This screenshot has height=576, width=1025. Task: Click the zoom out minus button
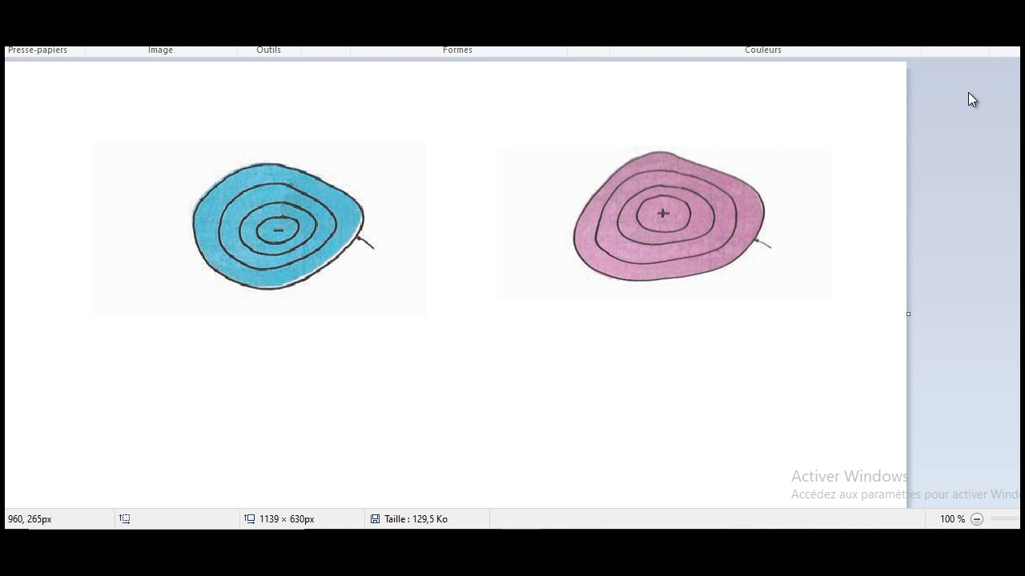(977, 519)
